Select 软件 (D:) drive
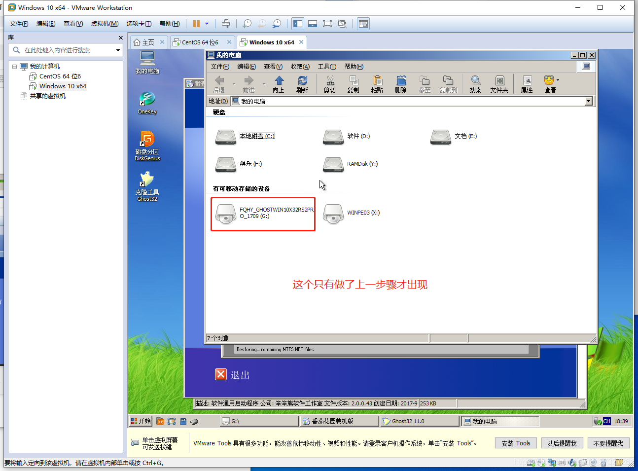The height and width of the screenshot is (471, 638). coord(347,137)
